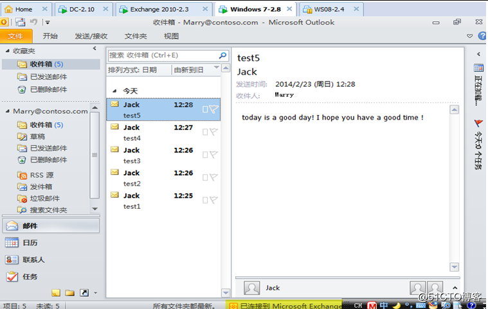Collapse the Marry@contoso.com mailbox tree
The height and width of the screenshot is (309, 488).
point(8,111)
